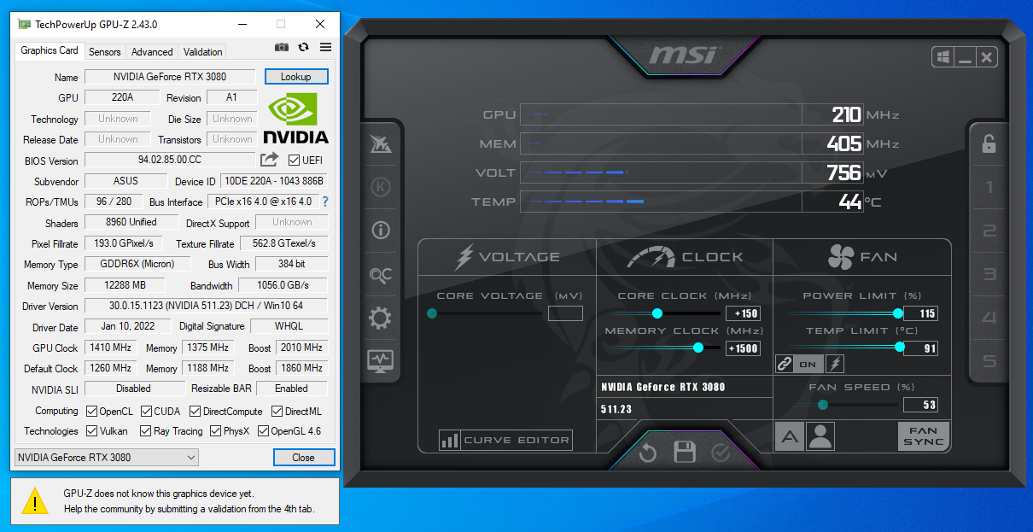Click the GPU-Z Close button
This screenshot has height=532, width=1033.
point(304,457)
